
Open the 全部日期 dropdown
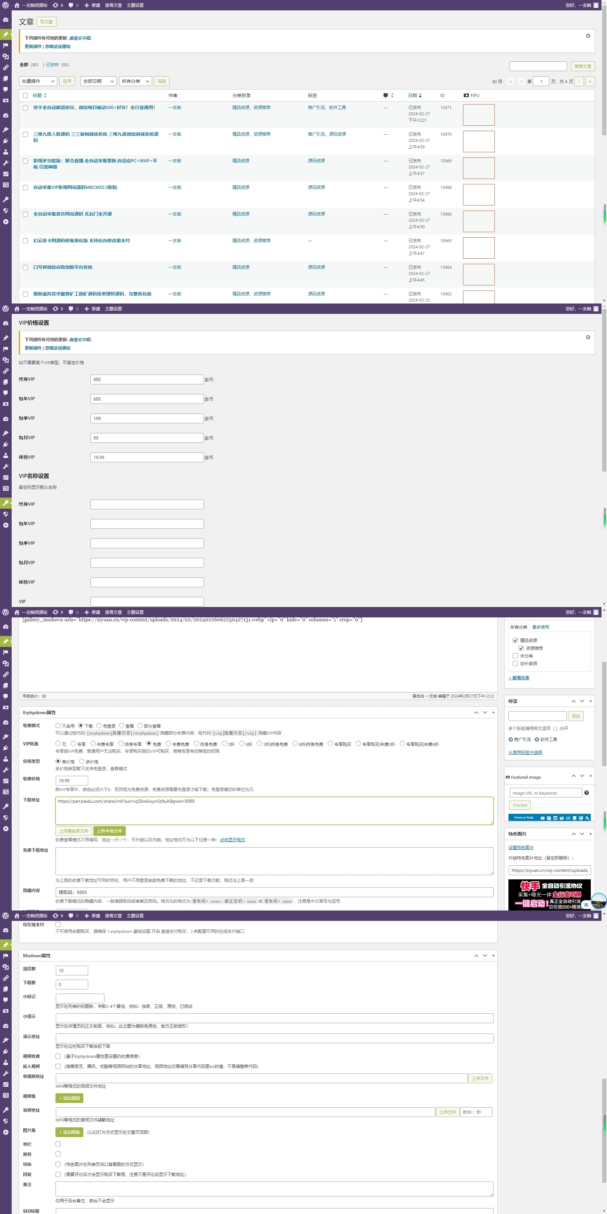pyautogui.click(x=99, y=81)
